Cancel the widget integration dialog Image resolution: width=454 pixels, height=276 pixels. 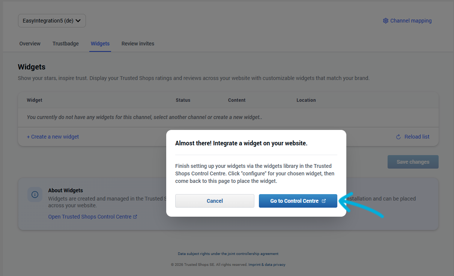tap(215, 201)
